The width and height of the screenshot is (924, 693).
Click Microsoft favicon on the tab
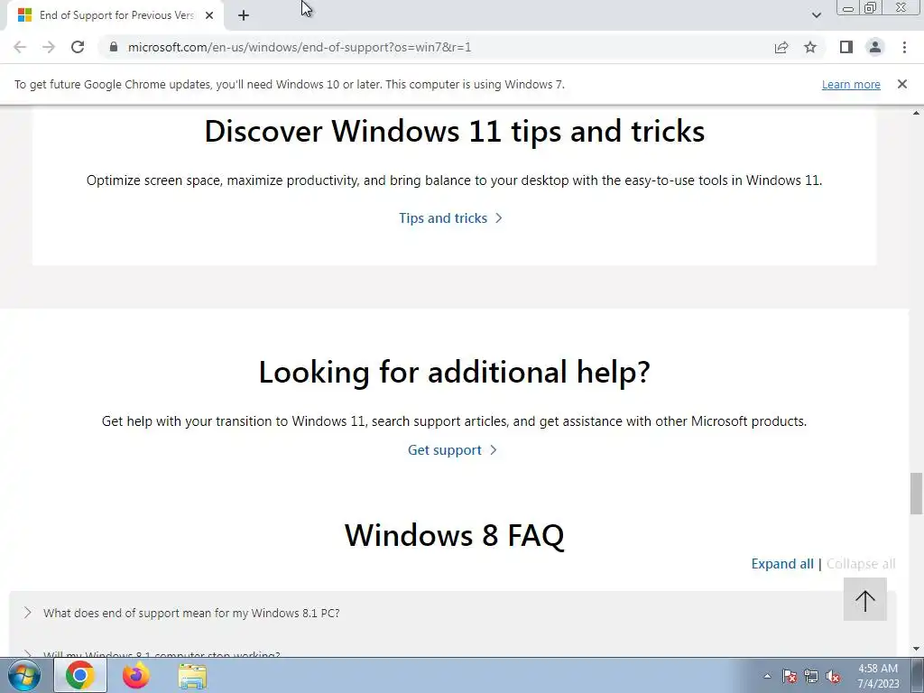pyautogui.click(x=24, y=15)
